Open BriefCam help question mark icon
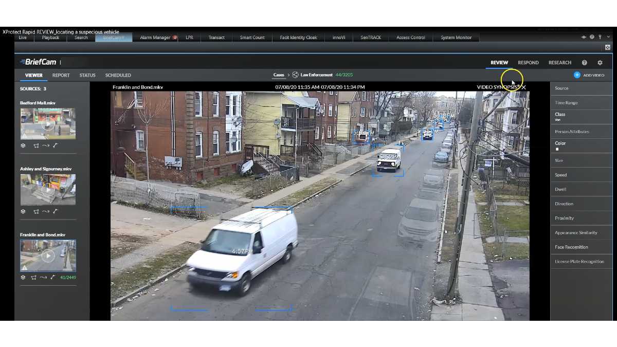Image resolution: width=617 pixels, height=347 pixels. pos(585,63)
